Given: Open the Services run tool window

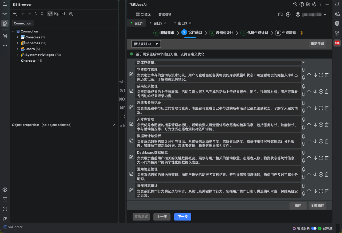Looking at the screenshot, I should (x=5, y=190).
